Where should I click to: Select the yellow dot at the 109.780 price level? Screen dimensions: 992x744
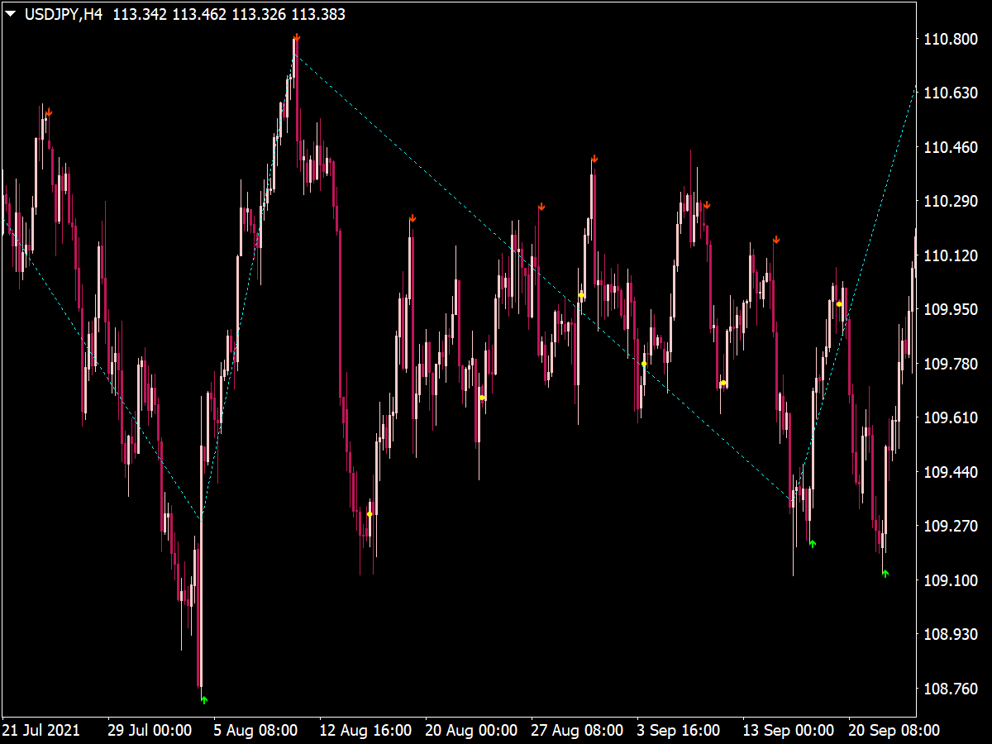point(644,364)
